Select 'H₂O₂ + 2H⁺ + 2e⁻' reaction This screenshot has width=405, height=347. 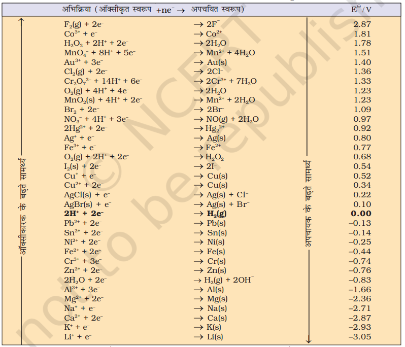96,43
